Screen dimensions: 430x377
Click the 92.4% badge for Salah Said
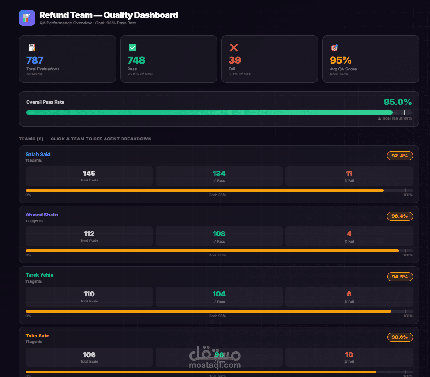click(x=400, y=156)
